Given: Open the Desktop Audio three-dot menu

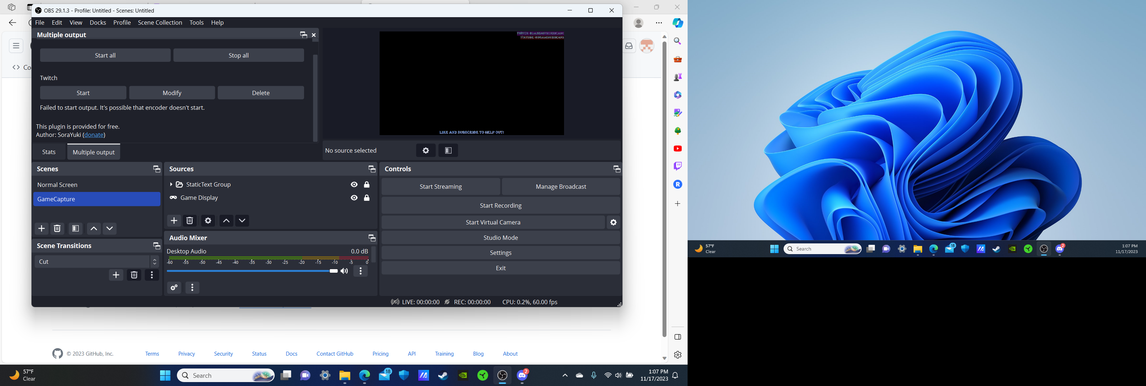Looking at the screenshot, I should [360, 271].
